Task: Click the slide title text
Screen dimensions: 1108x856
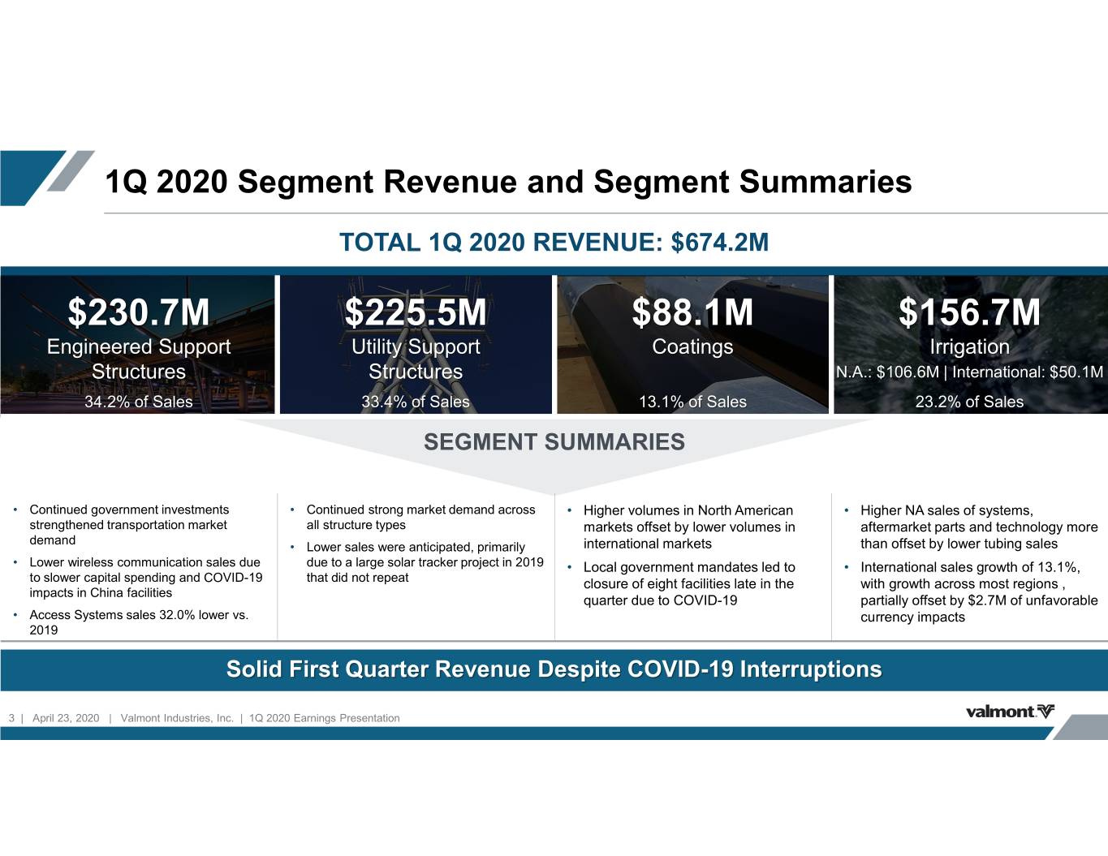Action: coord(509,182)
